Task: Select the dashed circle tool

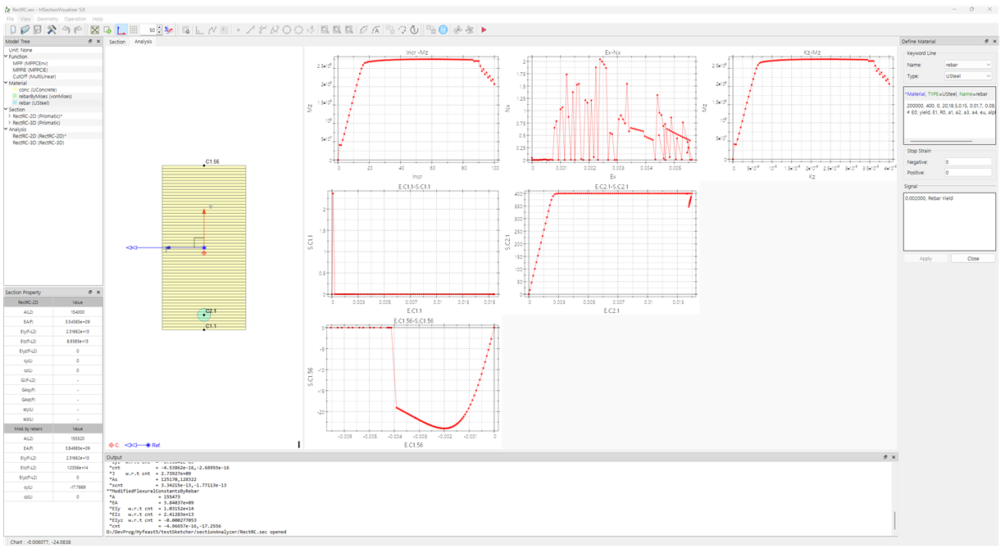Action: pyautogui.click(x=299, y=29)
